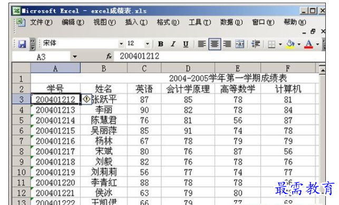This screenshot has height=205, width=339.
Task: Click the header cell 学号
Action: point(55,89)
